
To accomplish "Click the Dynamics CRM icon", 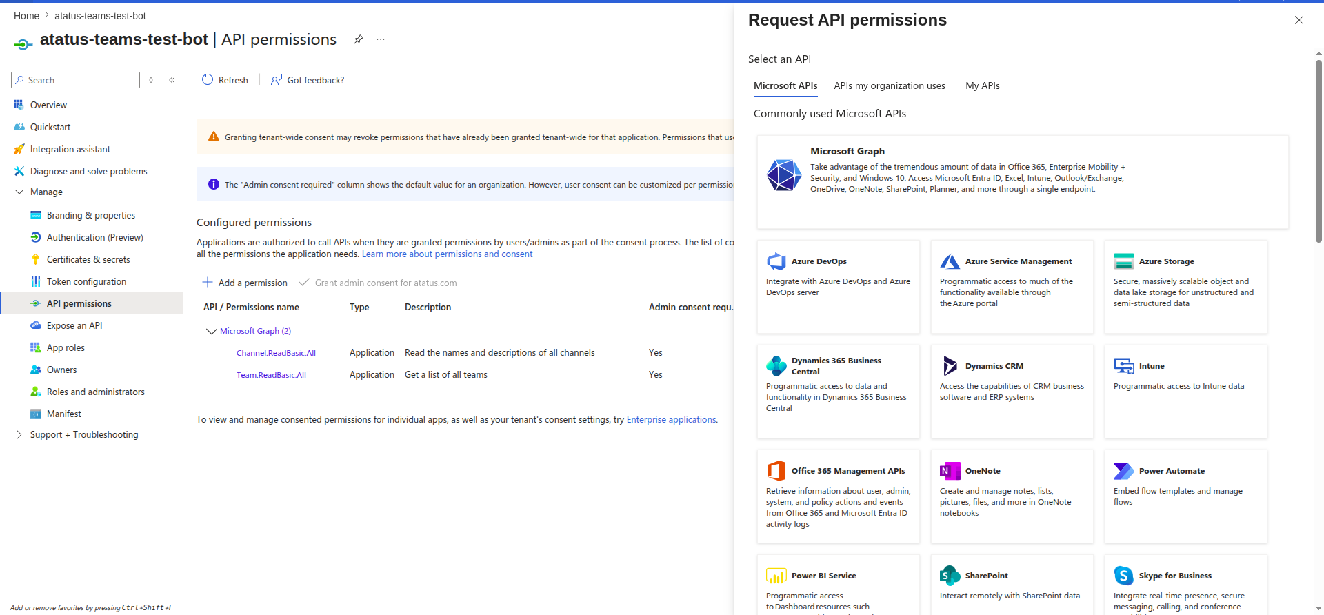I will [x=950, y=365].
